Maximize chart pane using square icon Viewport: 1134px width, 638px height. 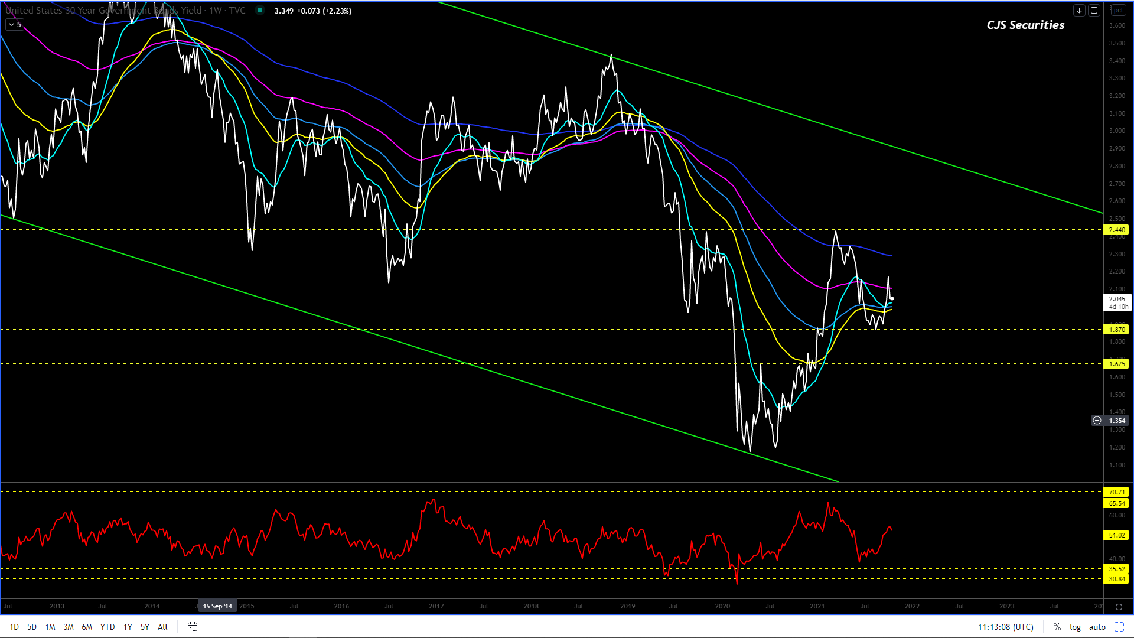(1094, 11)
